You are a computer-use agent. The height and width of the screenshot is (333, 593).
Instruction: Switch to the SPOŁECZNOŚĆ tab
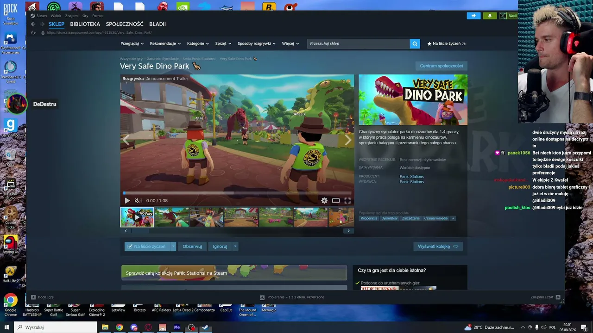click(x=125, y=24)
